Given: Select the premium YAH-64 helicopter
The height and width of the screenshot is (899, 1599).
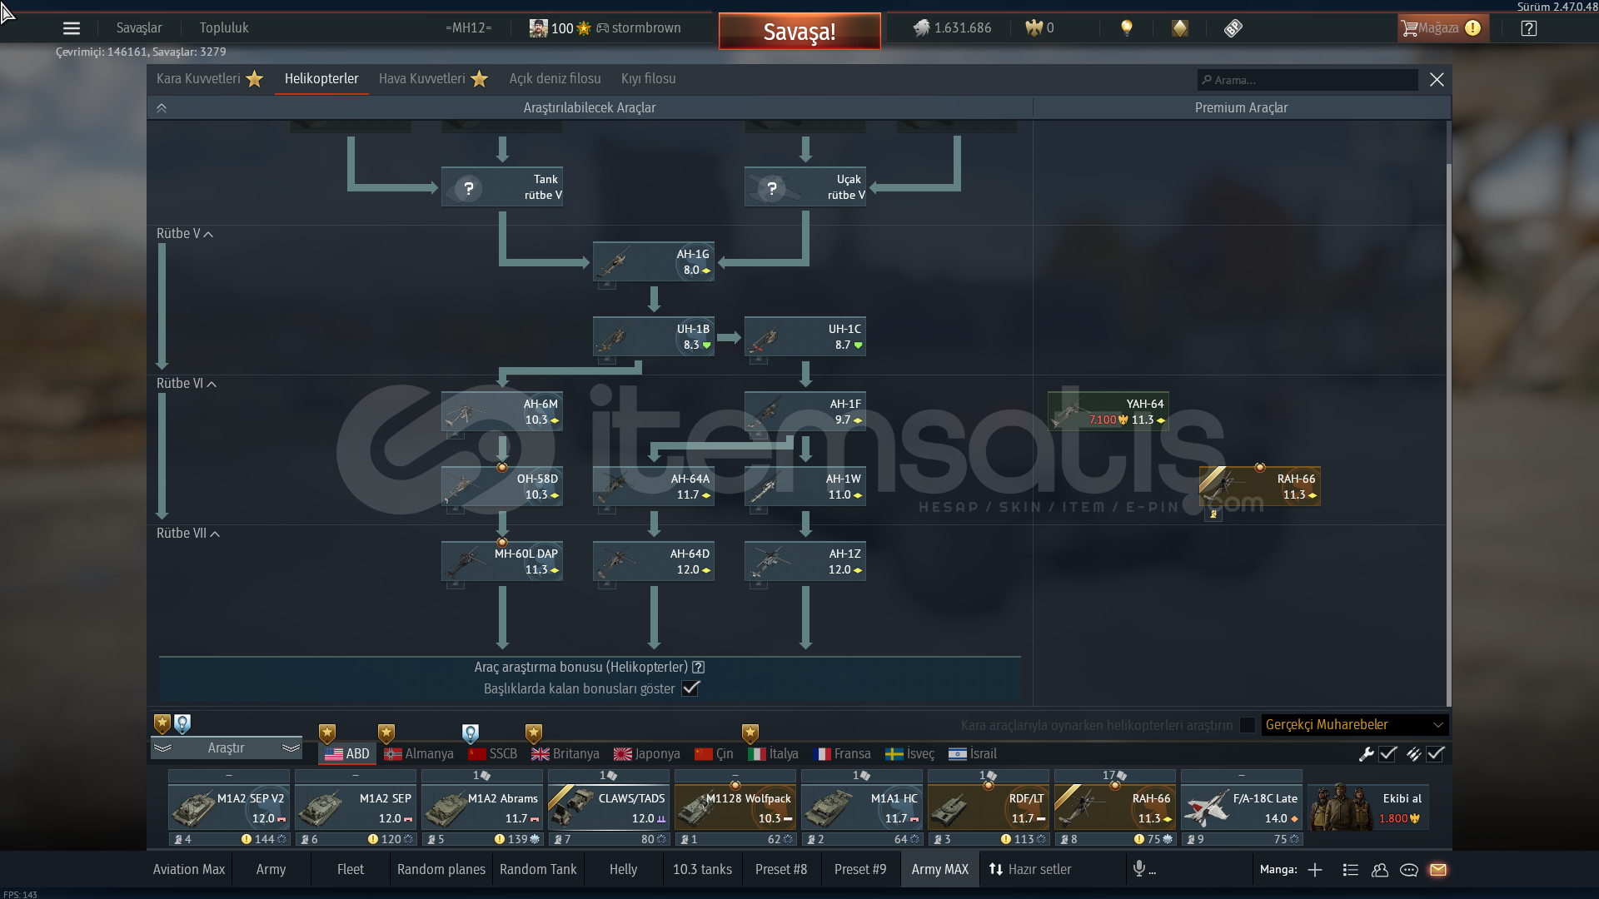Looking at the screenshot, I should click(1108, 412).
